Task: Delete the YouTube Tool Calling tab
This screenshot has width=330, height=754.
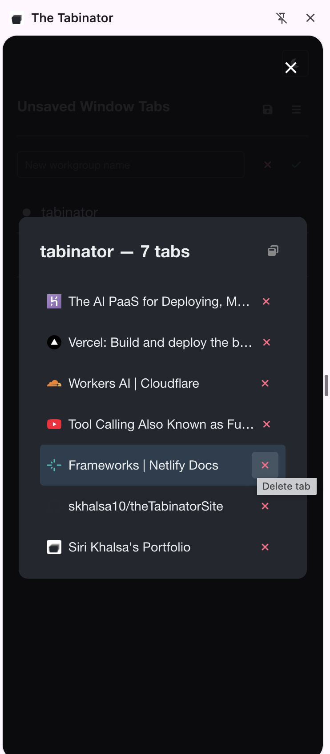Action: tap(266, 424)
